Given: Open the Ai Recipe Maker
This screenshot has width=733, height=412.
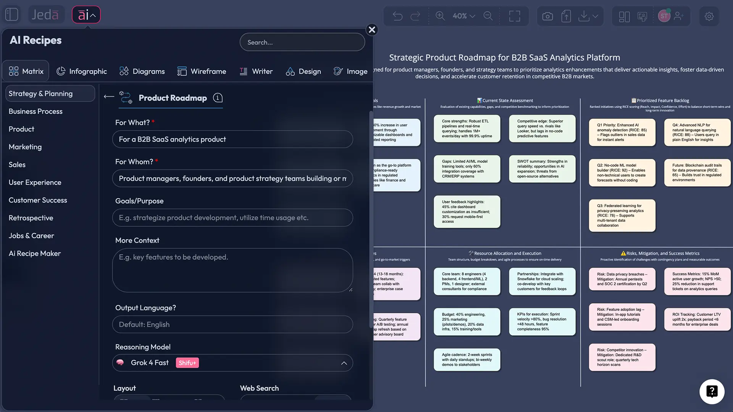Looking at the screenshot, I should click(34, 253).
